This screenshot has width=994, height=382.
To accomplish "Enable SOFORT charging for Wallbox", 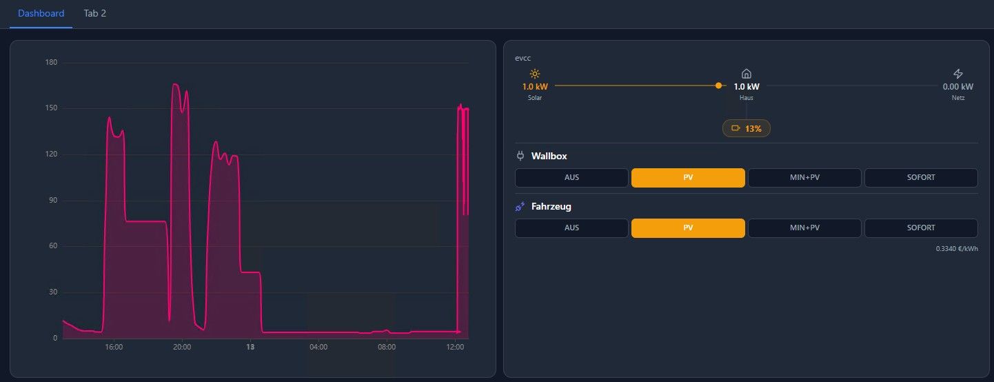I will (921, 178).
